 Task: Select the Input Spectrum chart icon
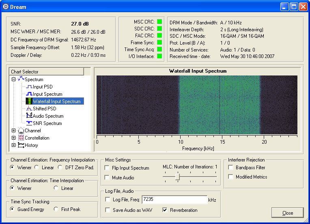[29, 94]
